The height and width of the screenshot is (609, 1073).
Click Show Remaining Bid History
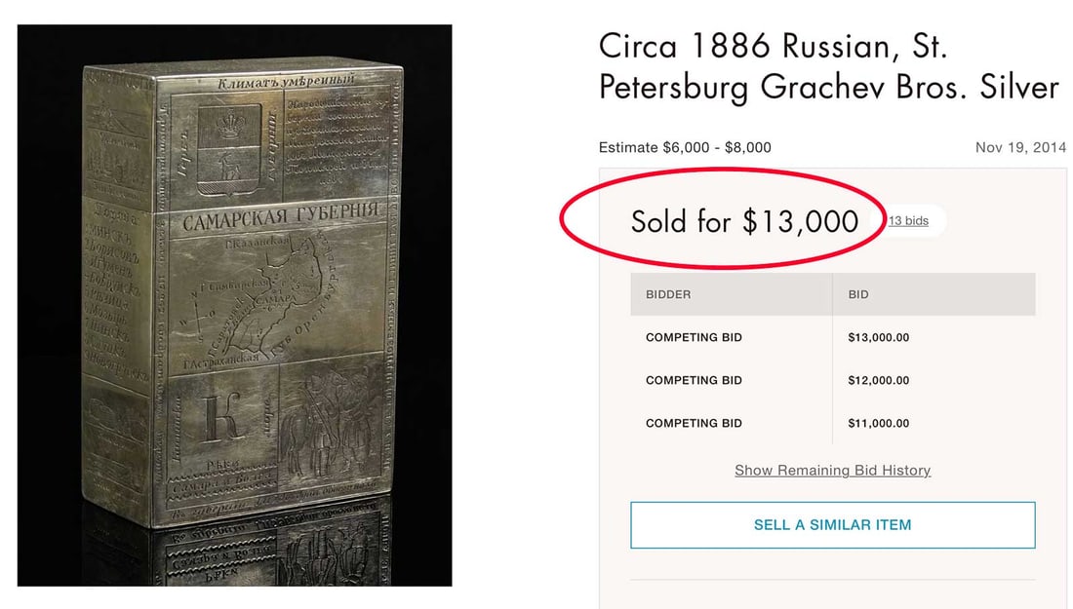pyautogui.click(x=832, y=470)
